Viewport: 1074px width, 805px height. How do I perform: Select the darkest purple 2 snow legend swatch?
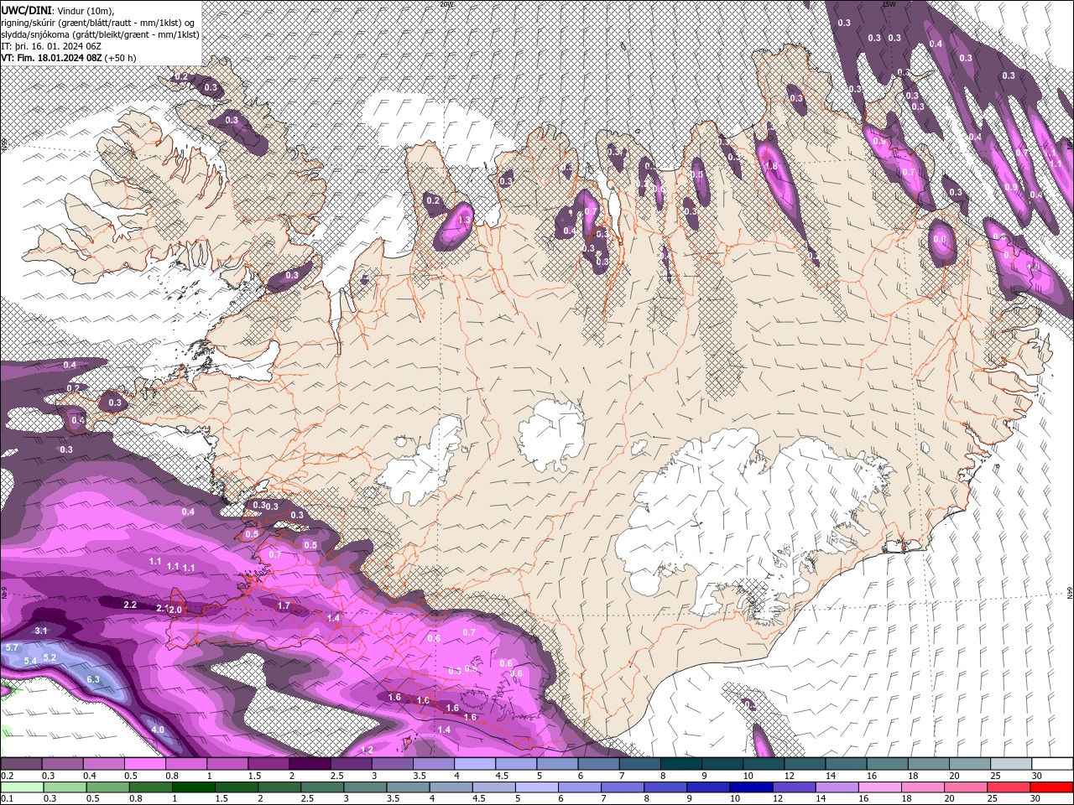tap(309, 764)
